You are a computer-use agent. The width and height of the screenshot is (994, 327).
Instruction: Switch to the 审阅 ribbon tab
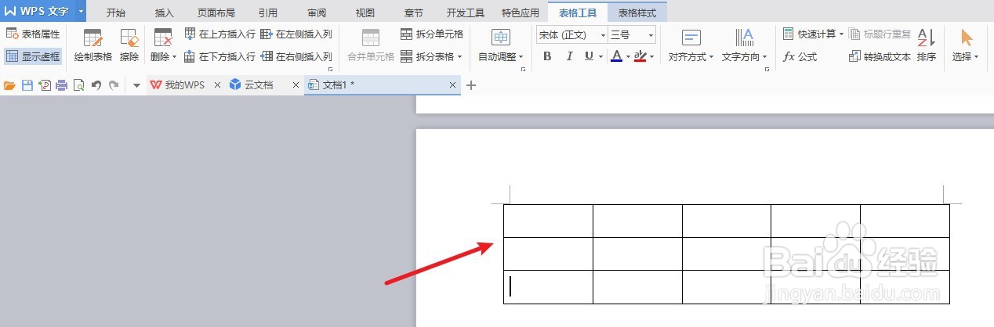pyautogui.click(x=317, y=13)
